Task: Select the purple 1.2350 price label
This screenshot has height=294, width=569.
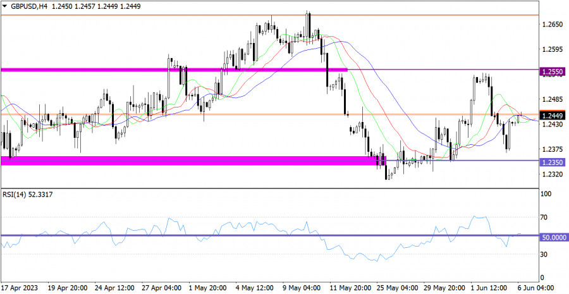Action: 553,162
